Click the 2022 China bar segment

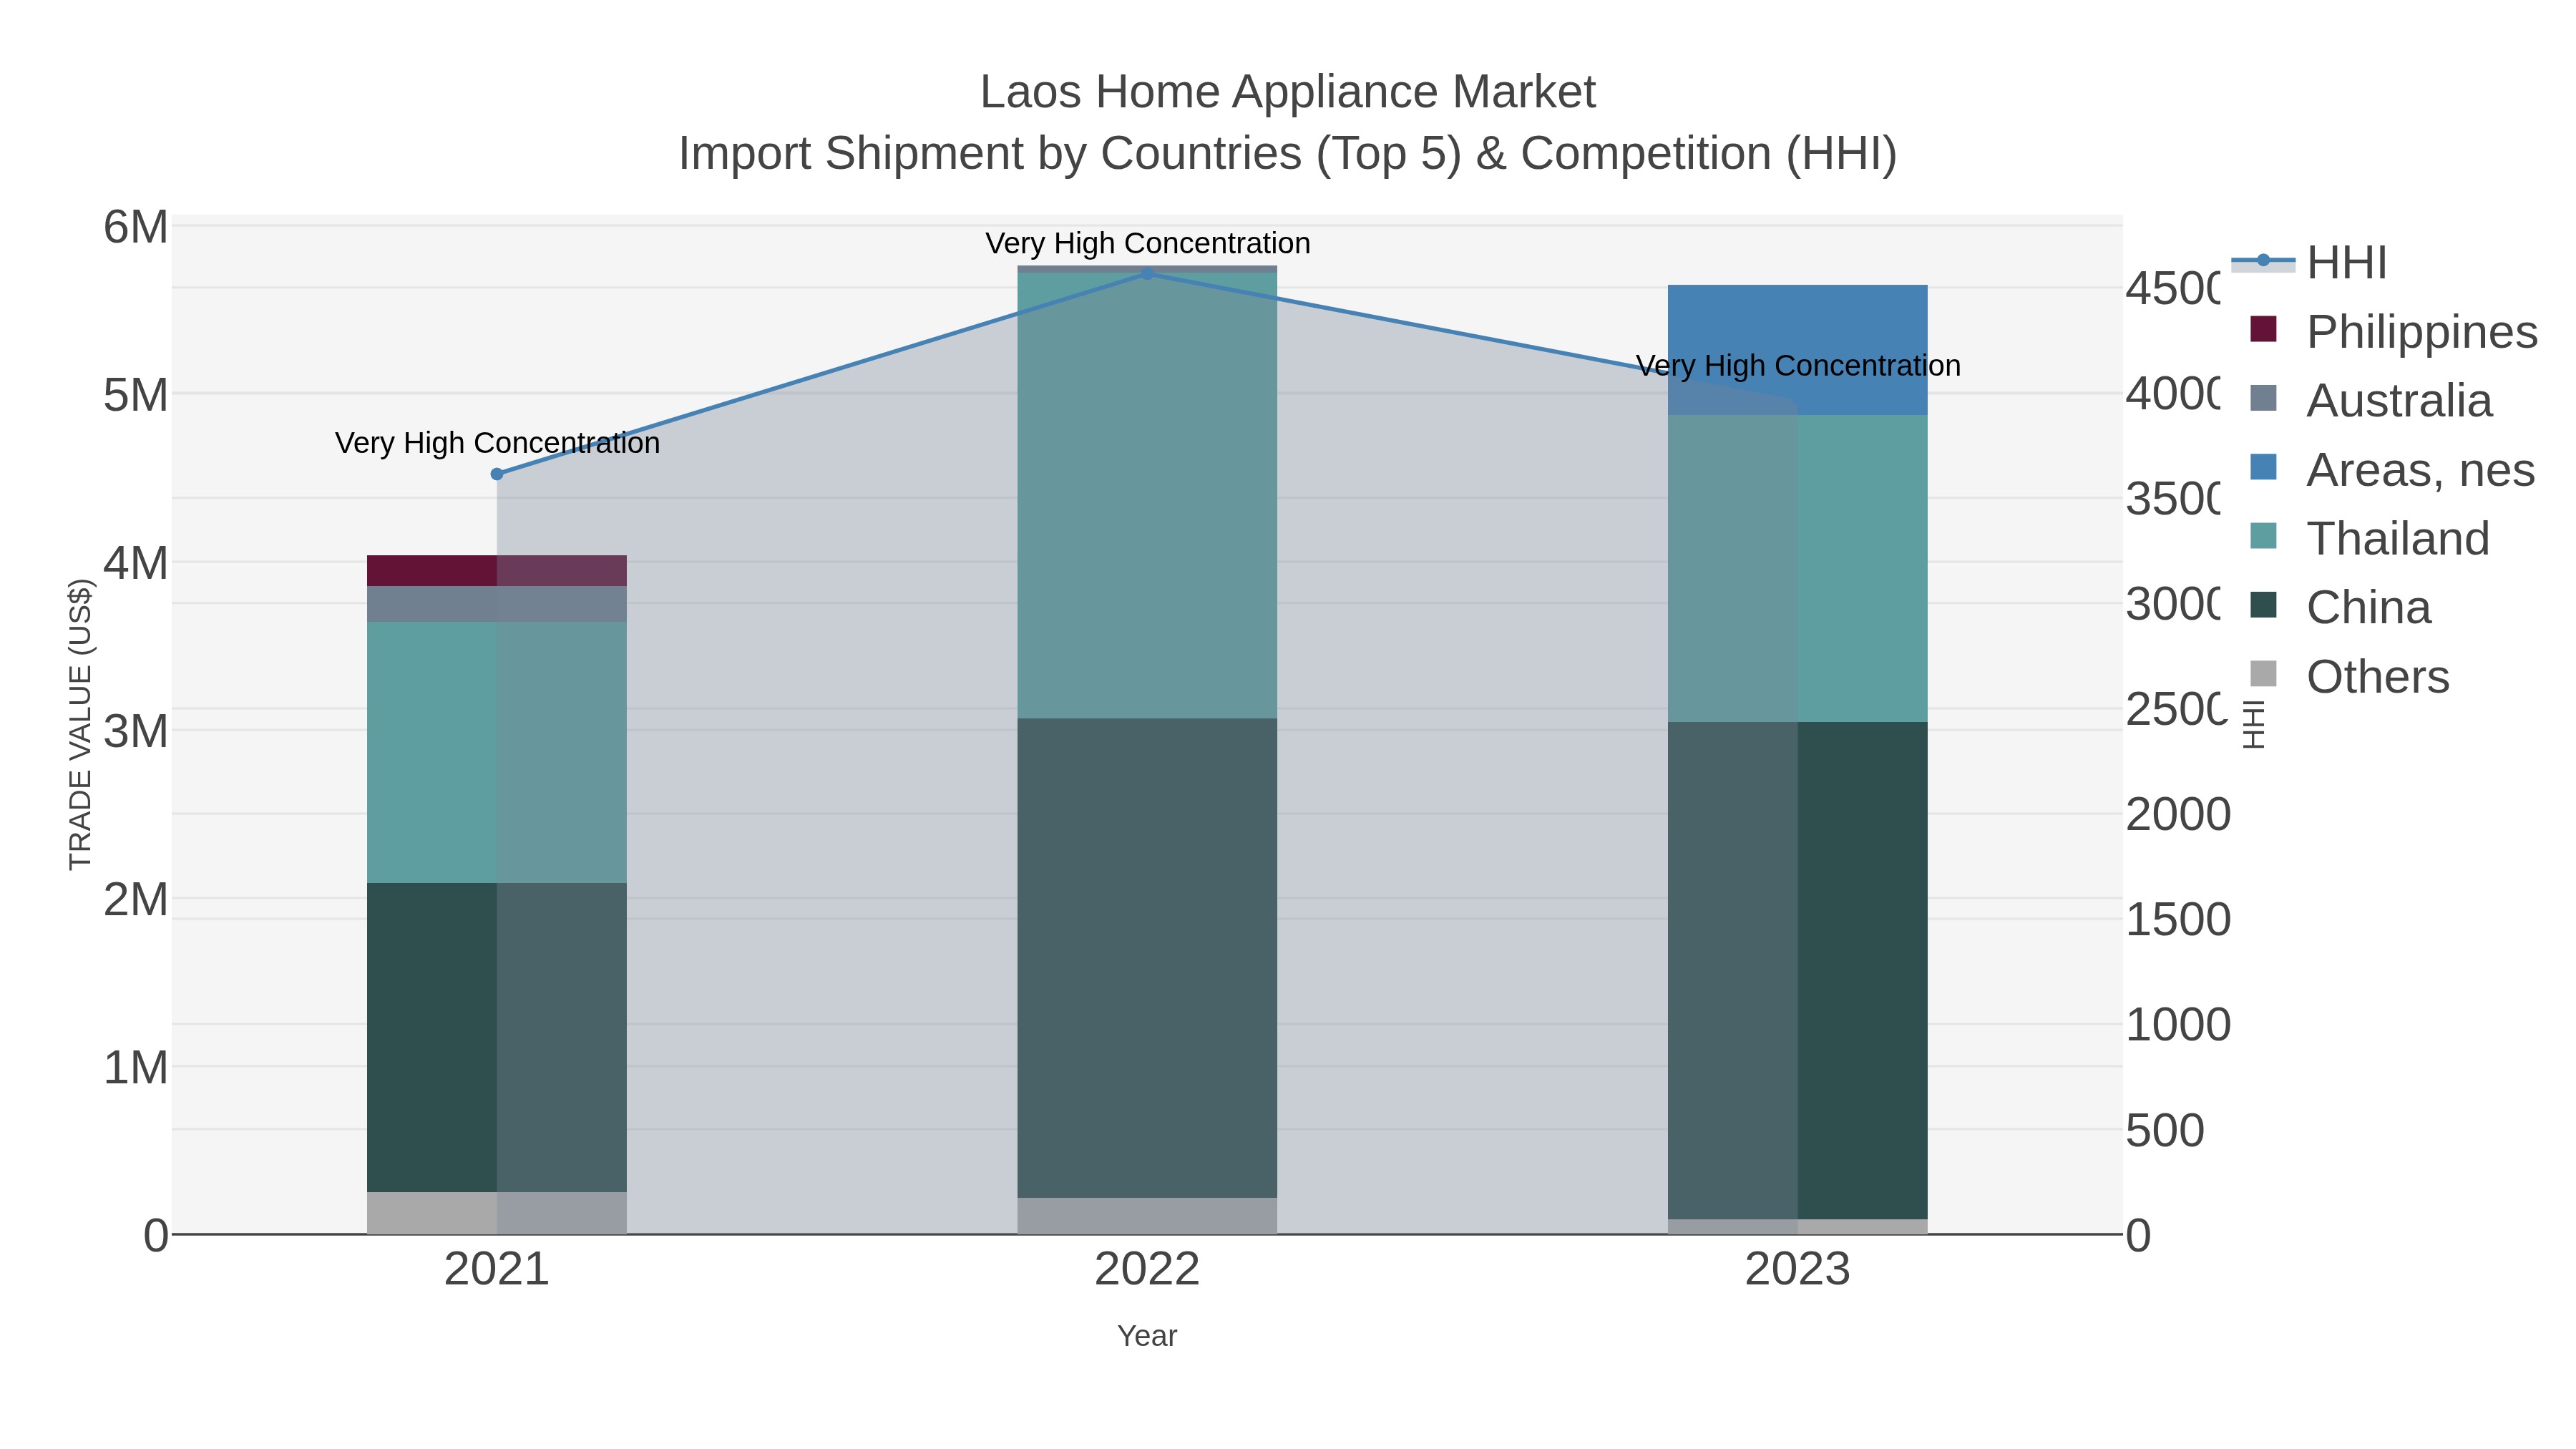click(1147, 958)
